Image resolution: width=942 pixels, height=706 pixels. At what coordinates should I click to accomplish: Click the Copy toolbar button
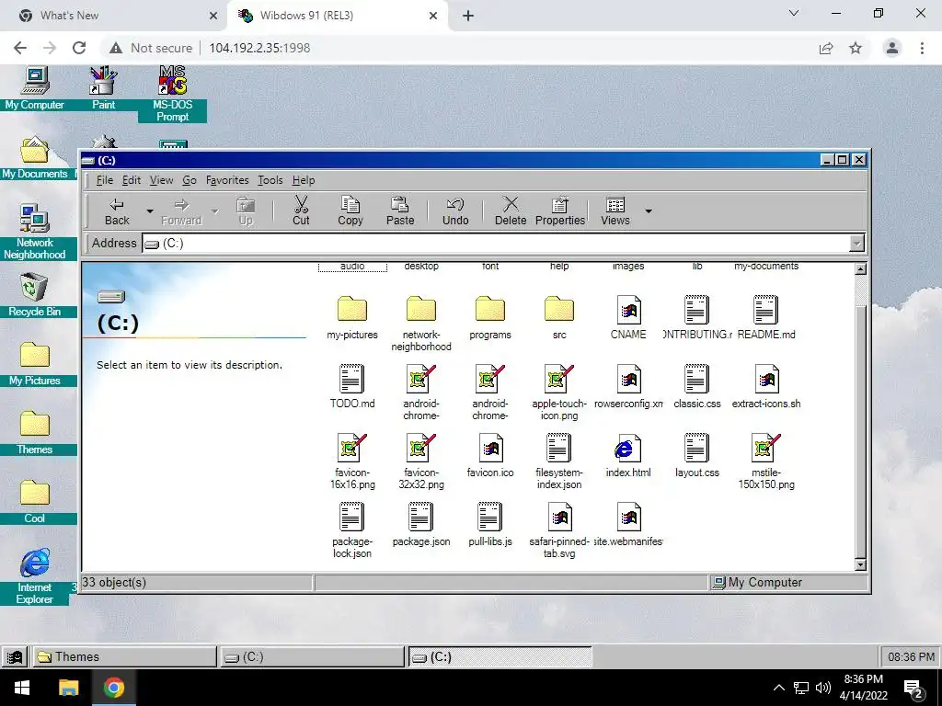[x=350, y=211]
